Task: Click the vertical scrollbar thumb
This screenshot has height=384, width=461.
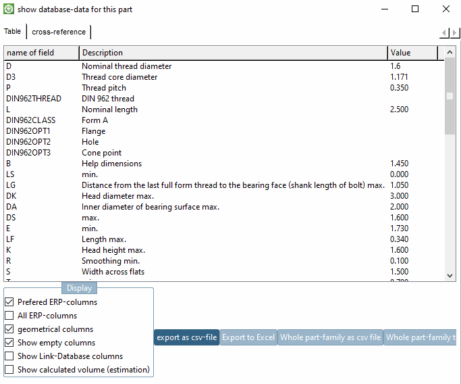Action: pyautogui.click(x=450, y=96)
